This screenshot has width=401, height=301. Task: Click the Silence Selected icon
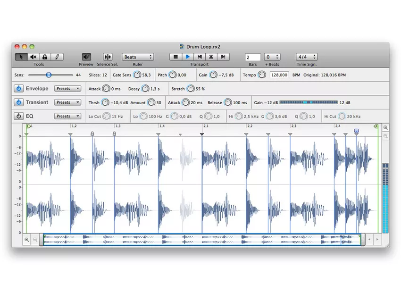108,57
